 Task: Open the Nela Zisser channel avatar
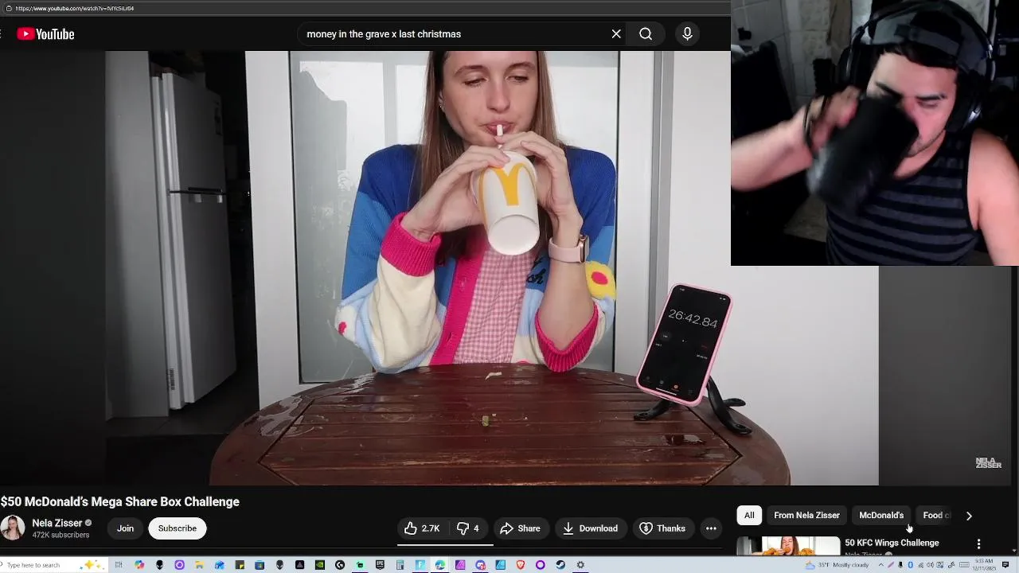(13, 528)
